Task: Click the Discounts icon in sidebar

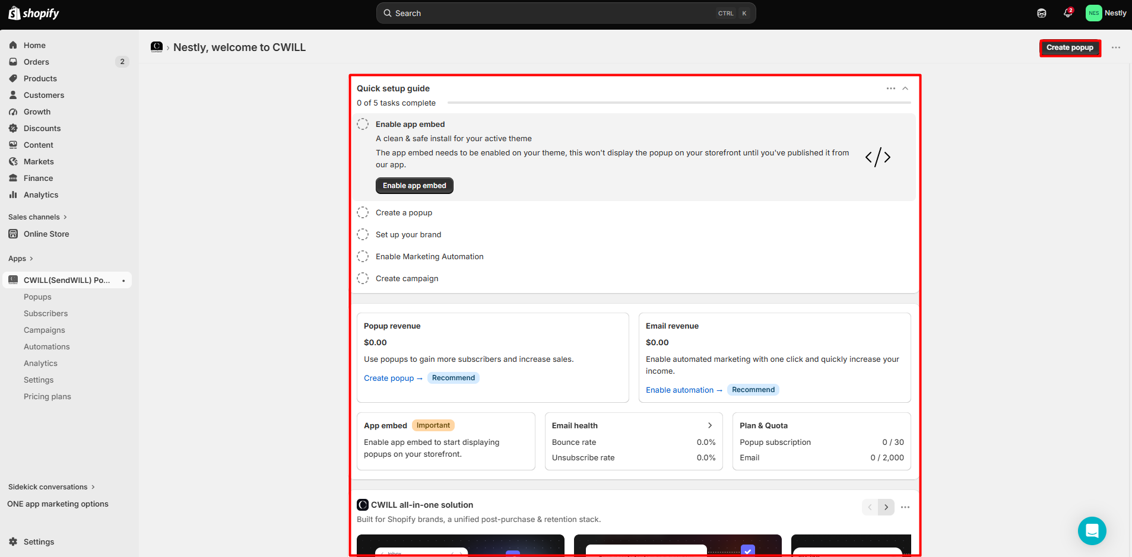Action: tap(13, 128)
